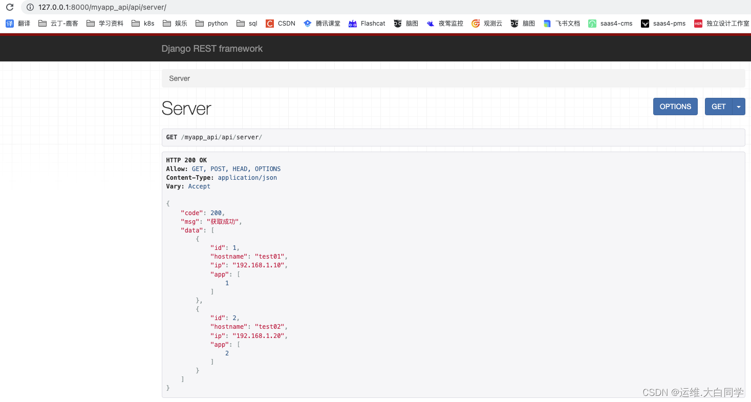Viewport: 751px width, 402px height.
Task: Click the site info icon in address bar
Action: click(x=30, y=7)
